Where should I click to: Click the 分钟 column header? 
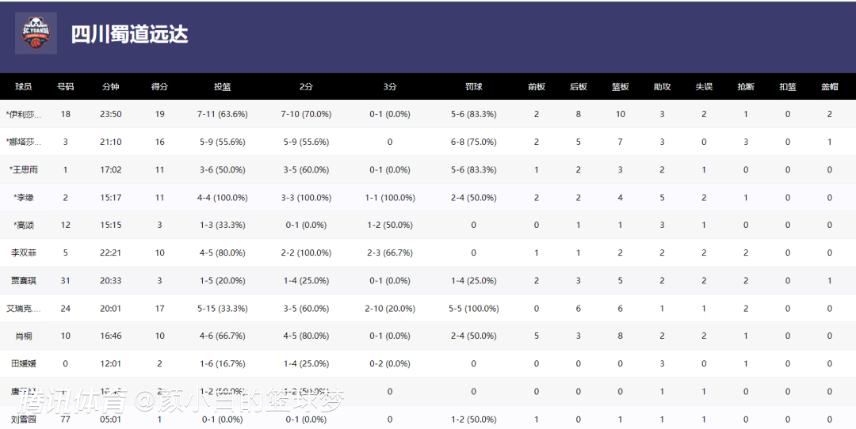coord(111,87)
